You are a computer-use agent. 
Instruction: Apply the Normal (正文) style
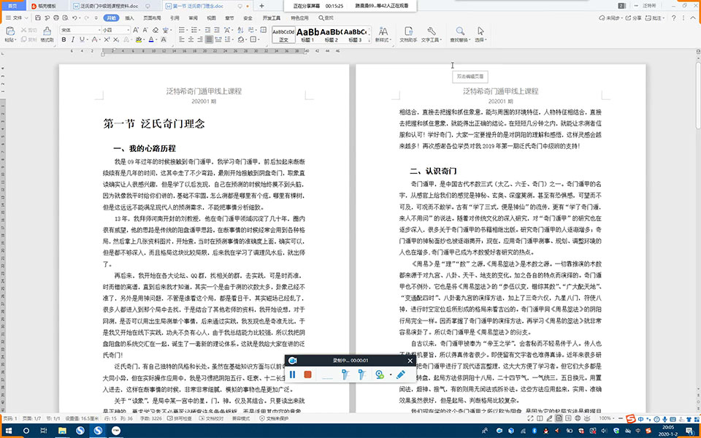tap(283, 34)
